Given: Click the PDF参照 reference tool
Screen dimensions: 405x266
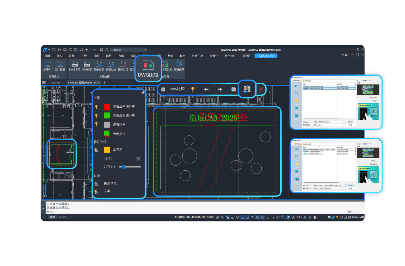Looking at the screenshot, I should (x=87, y=66).
